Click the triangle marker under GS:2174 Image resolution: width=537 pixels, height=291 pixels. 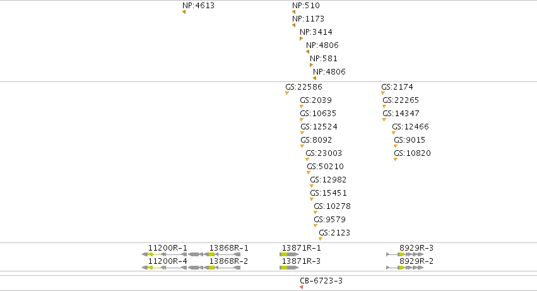(x=383, y=93)
